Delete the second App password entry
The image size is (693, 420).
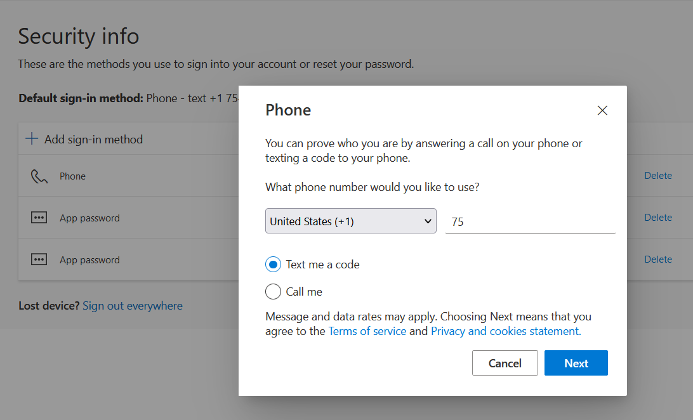[658, 259]
